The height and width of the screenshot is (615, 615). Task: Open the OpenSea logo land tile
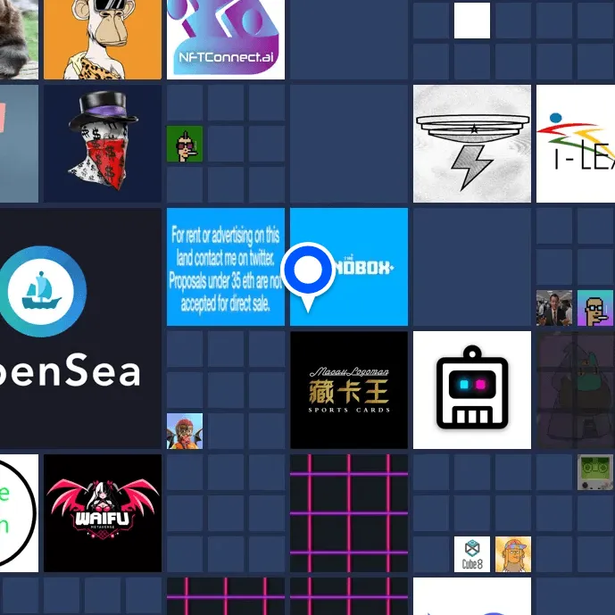click(x=80, y=328)
